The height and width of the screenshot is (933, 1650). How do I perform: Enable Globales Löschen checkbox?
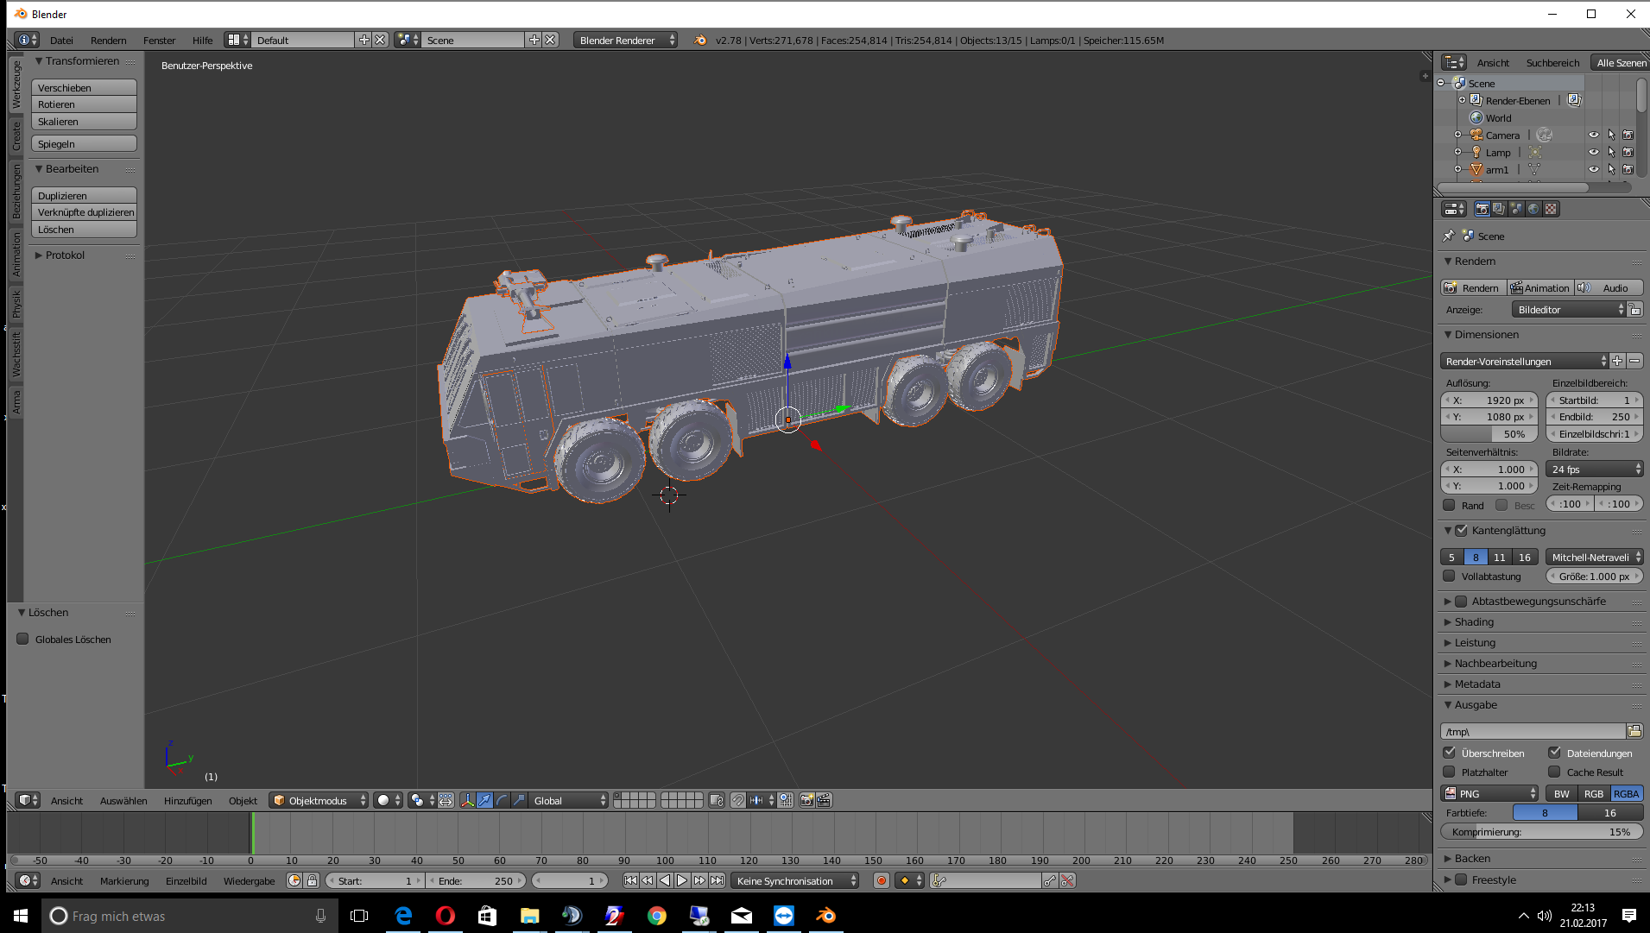(23, 640)
